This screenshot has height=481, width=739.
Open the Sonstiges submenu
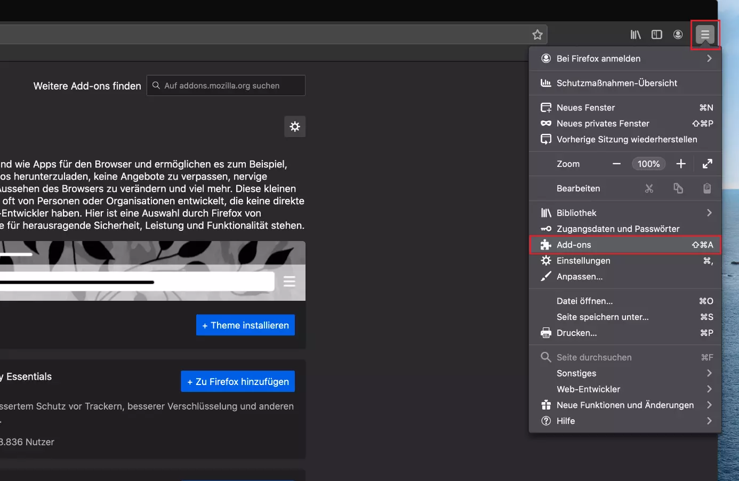pyautogui.click(x=625, y=373)
